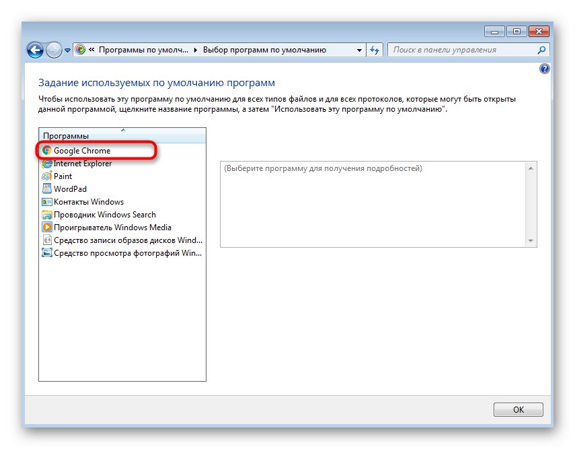Minimize the control panel window

point(495,32)
